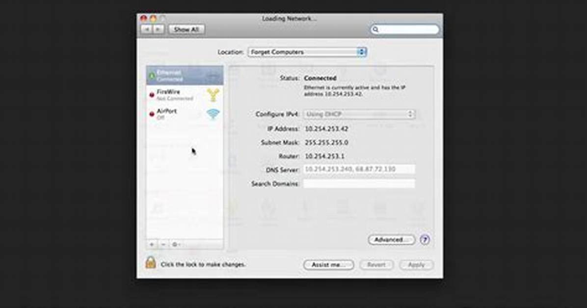Click the green Ethernet status dot

pyautogui.click(x=152, y=76)
